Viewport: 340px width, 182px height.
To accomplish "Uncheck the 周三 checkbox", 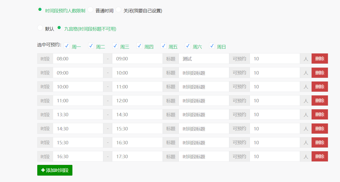I will click(x=115, y=45).
